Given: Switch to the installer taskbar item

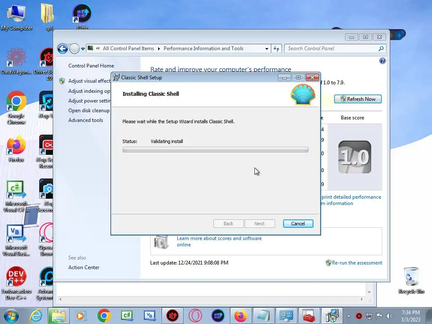Looking at the screenshot, I should click(332, 316).
